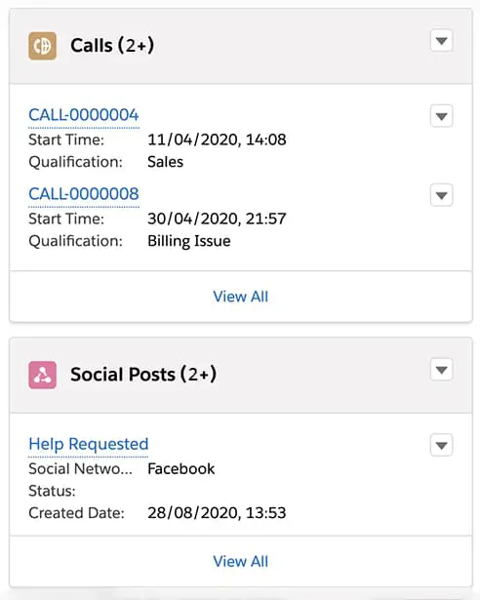
Task: Click the Calls (2+) header title
Action: [x=112, y=46]
